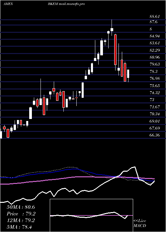Click the 70.34 price level label
Screen dimensions: 166x232
pos(155,114)
